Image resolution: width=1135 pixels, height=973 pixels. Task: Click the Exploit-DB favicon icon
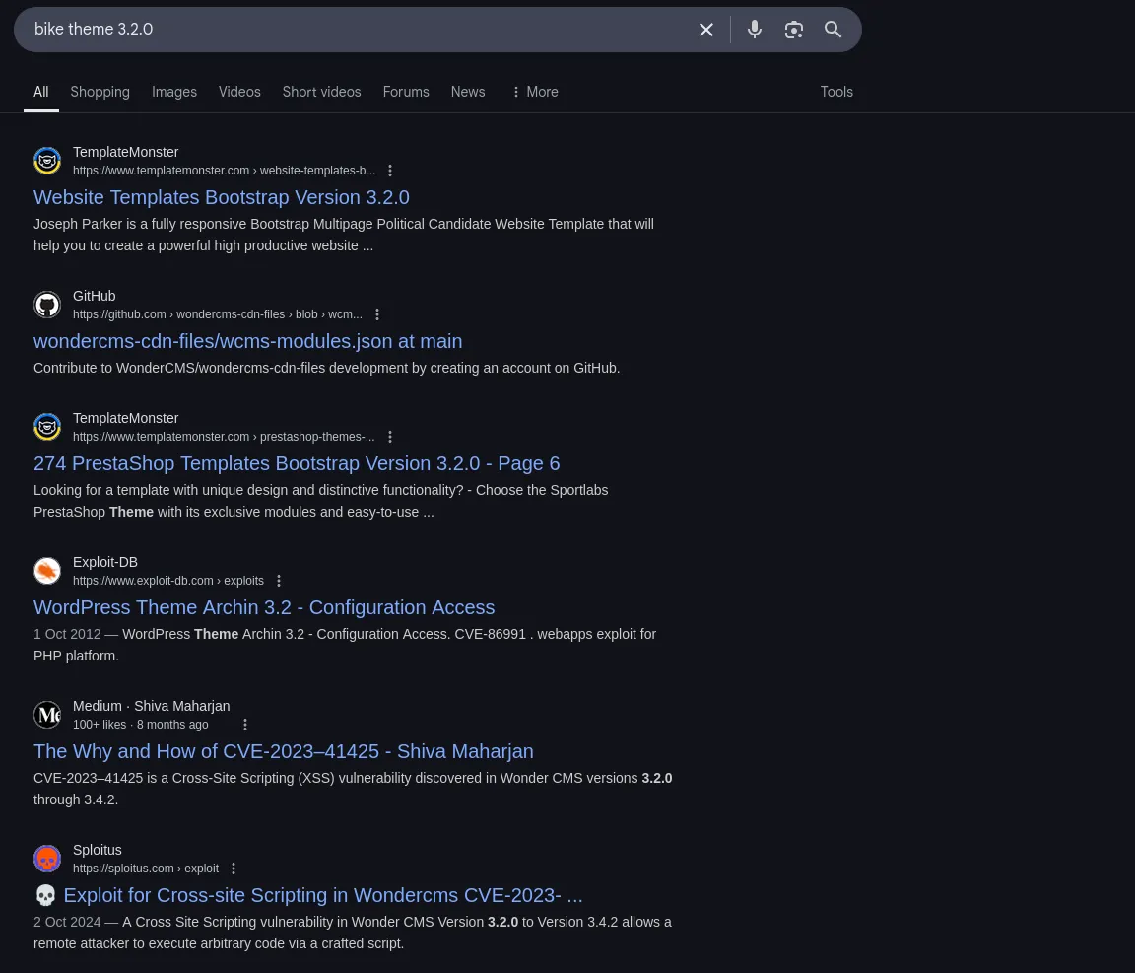pyautogui.click(x=47, y=571)
